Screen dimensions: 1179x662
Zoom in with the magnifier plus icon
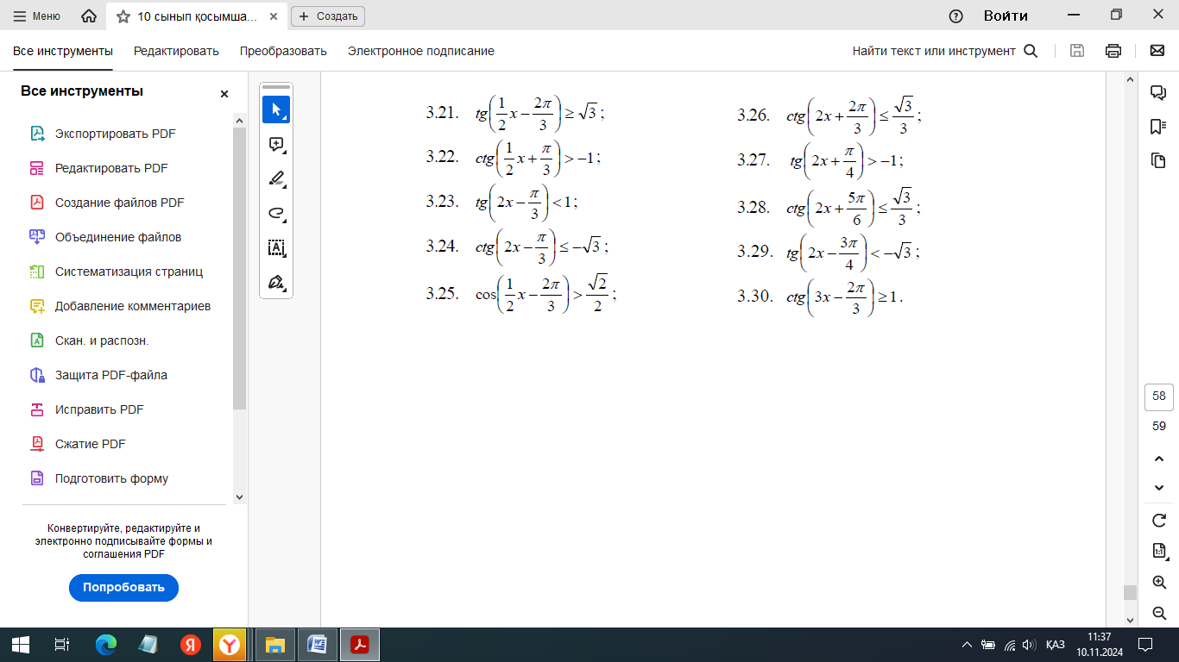pos(1159,583)
